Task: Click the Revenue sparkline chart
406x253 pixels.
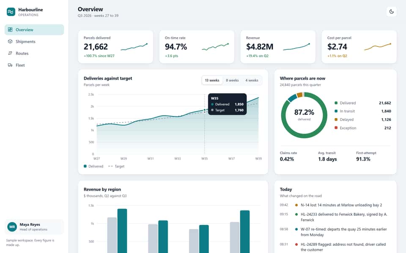Action: tap(296, 47)
